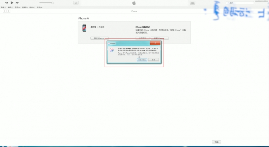Open the 控制(C) menu
Viewport: 269px width, 147px height.
(x=25, y=7)
